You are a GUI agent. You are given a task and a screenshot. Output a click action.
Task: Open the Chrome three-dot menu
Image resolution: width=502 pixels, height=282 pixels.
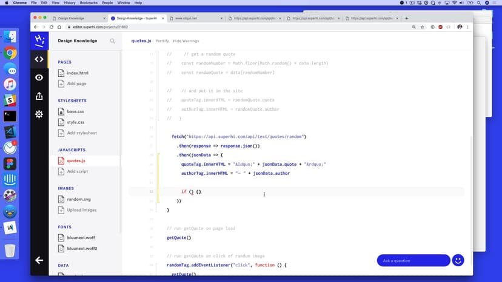(468, 27)
